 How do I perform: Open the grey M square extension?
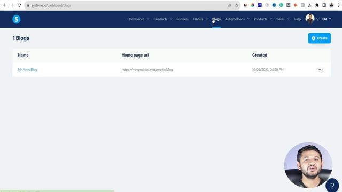pyautogui.click(x=289, y=5)
